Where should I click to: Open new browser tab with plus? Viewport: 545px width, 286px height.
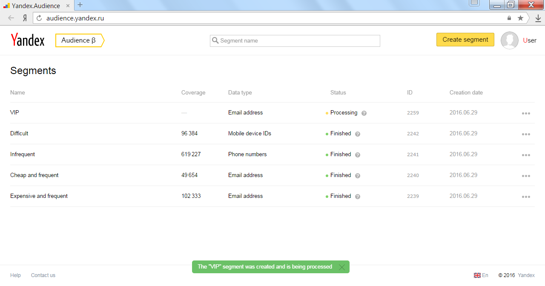(80, 5)
